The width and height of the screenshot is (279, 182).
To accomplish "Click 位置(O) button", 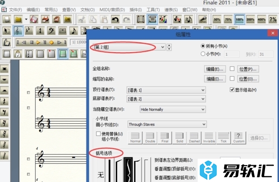I will click(248, 79).
